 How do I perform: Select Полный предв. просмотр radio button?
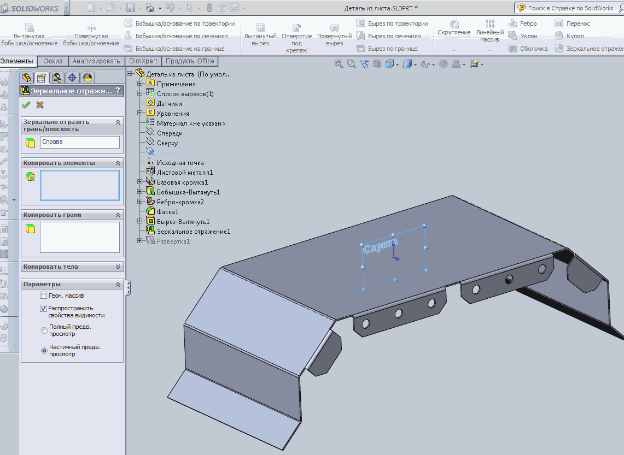tap(44, 330)
